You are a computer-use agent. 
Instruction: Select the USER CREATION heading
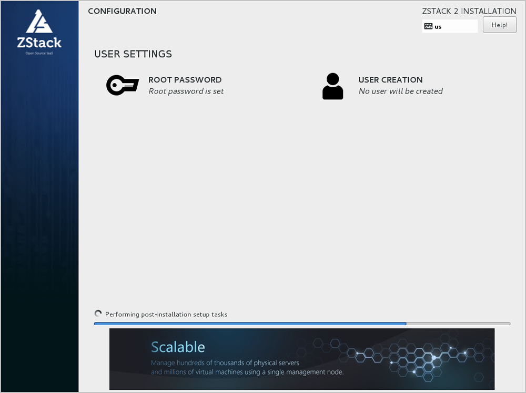390,80
